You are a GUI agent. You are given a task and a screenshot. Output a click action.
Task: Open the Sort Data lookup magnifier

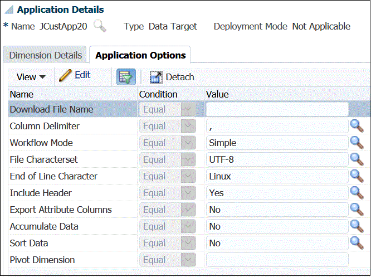pos(357,243)
